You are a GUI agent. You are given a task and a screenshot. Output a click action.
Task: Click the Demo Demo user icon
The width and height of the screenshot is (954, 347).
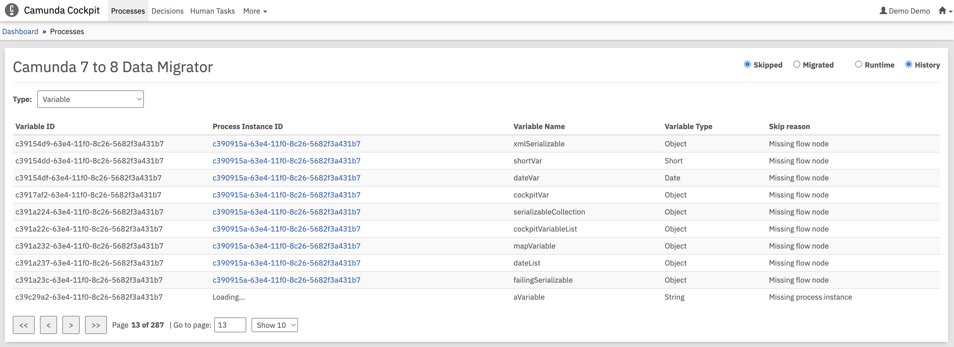(x=883, y=11)
